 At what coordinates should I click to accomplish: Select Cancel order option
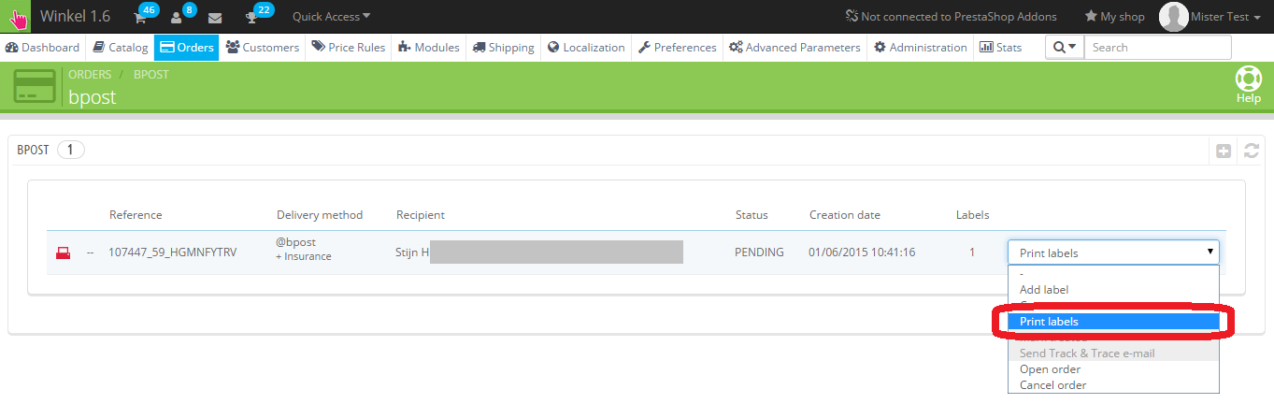(1113, 385)
